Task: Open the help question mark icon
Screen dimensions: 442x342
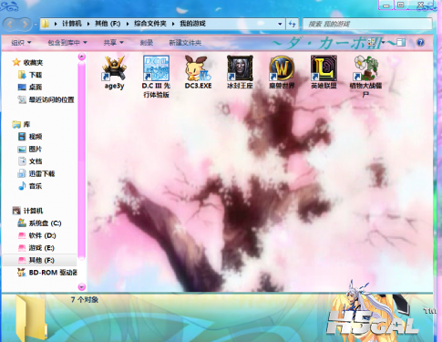Action: pyautogui.click(x=420, y=43)
